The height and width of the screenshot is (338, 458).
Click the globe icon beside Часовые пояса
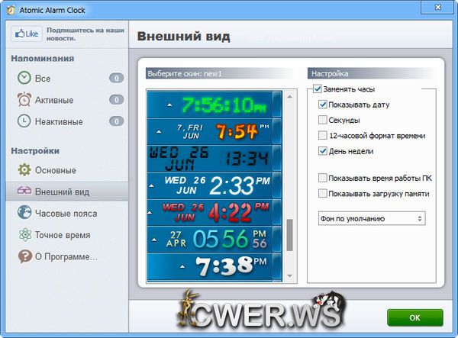[x=24, y=214]
